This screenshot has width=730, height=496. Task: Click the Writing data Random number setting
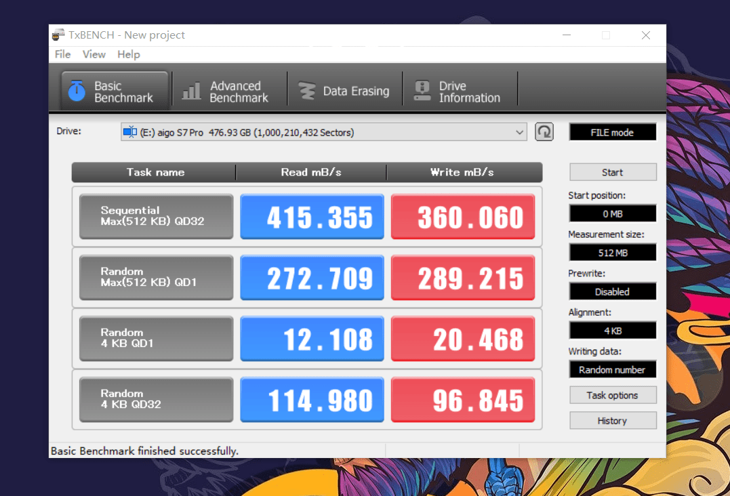[x=613, y=369]
